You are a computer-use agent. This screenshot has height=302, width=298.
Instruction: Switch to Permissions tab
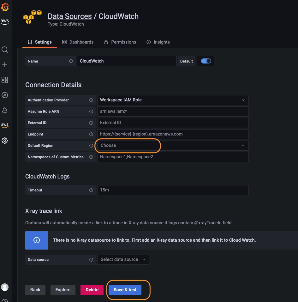pyautogui.click(x=120, y=42)
